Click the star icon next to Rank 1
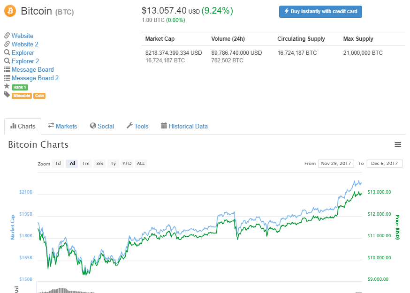 7,86
